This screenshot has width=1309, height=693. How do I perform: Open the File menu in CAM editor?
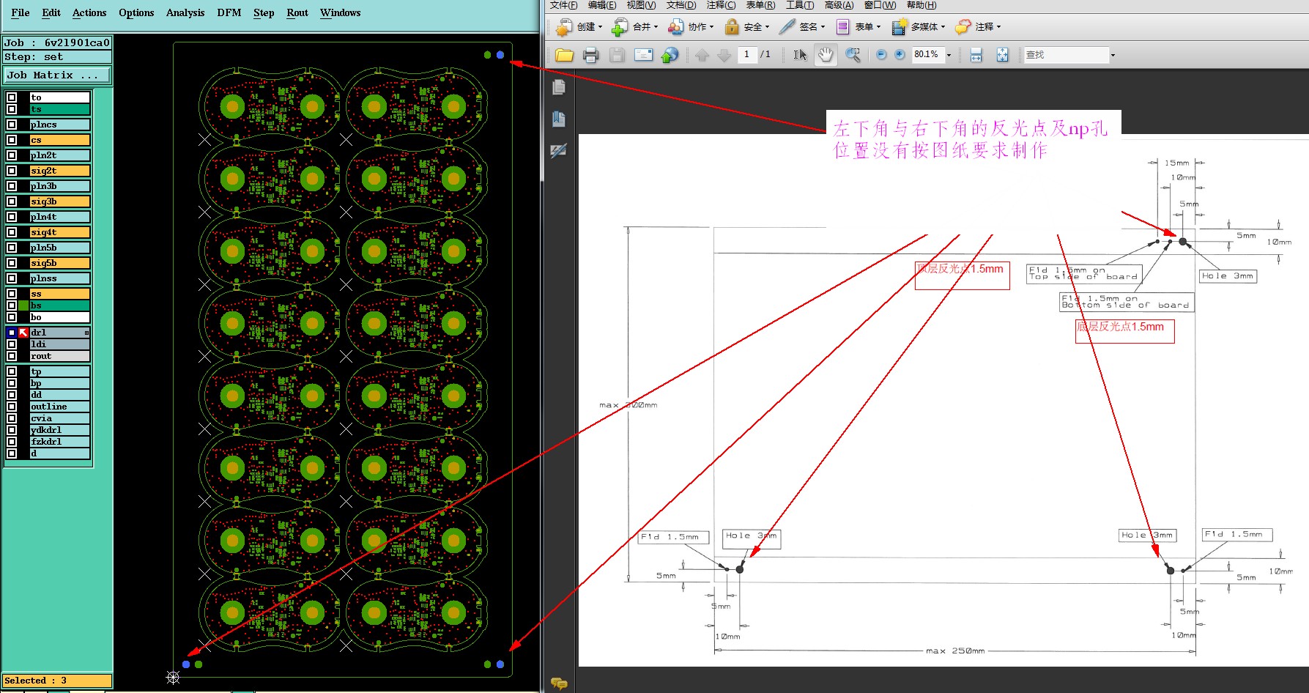coord(21,12)
